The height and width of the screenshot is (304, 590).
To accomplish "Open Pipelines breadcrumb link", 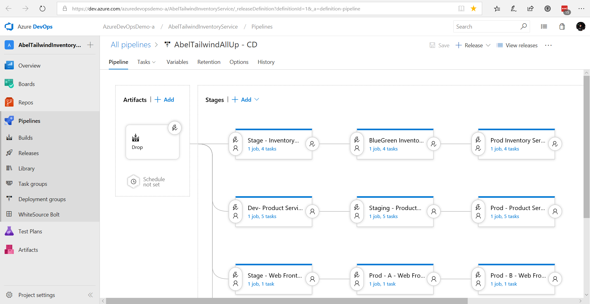I will (262, 27).
